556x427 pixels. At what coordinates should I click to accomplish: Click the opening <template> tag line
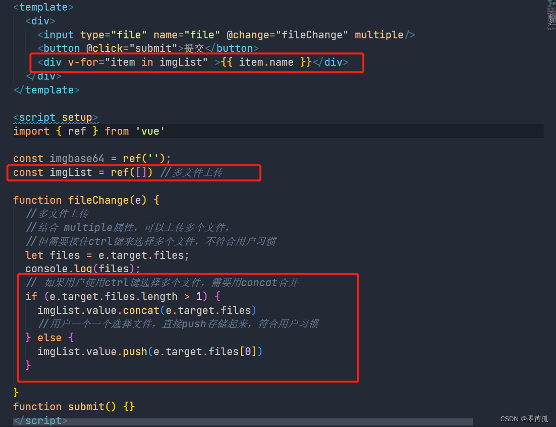pos(43,7)
